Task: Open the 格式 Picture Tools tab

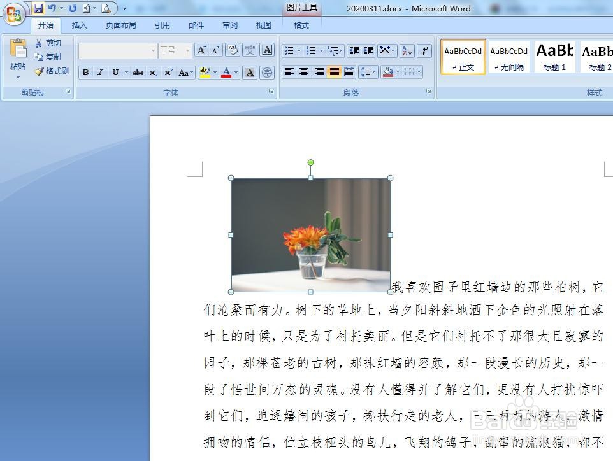Action: [300, 25]
